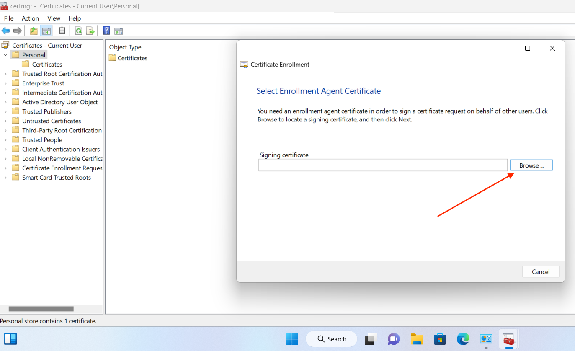This screenshot has width=575, height=351.
Task: Click the Forward arrow toolbar icon
Action: pos(18,31)
